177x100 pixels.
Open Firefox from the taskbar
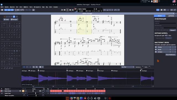[x=71, y=98]
